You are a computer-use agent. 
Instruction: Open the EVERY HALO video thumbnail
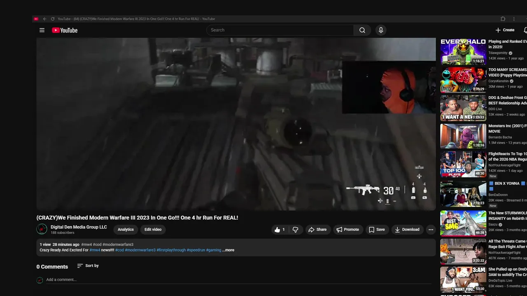click(x=463, y=51)
